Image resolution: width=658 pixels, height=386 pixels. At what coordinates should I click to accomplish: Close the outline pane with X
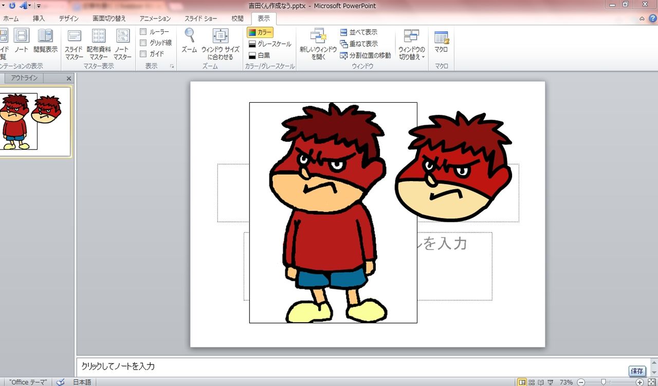tap(69, 79)
